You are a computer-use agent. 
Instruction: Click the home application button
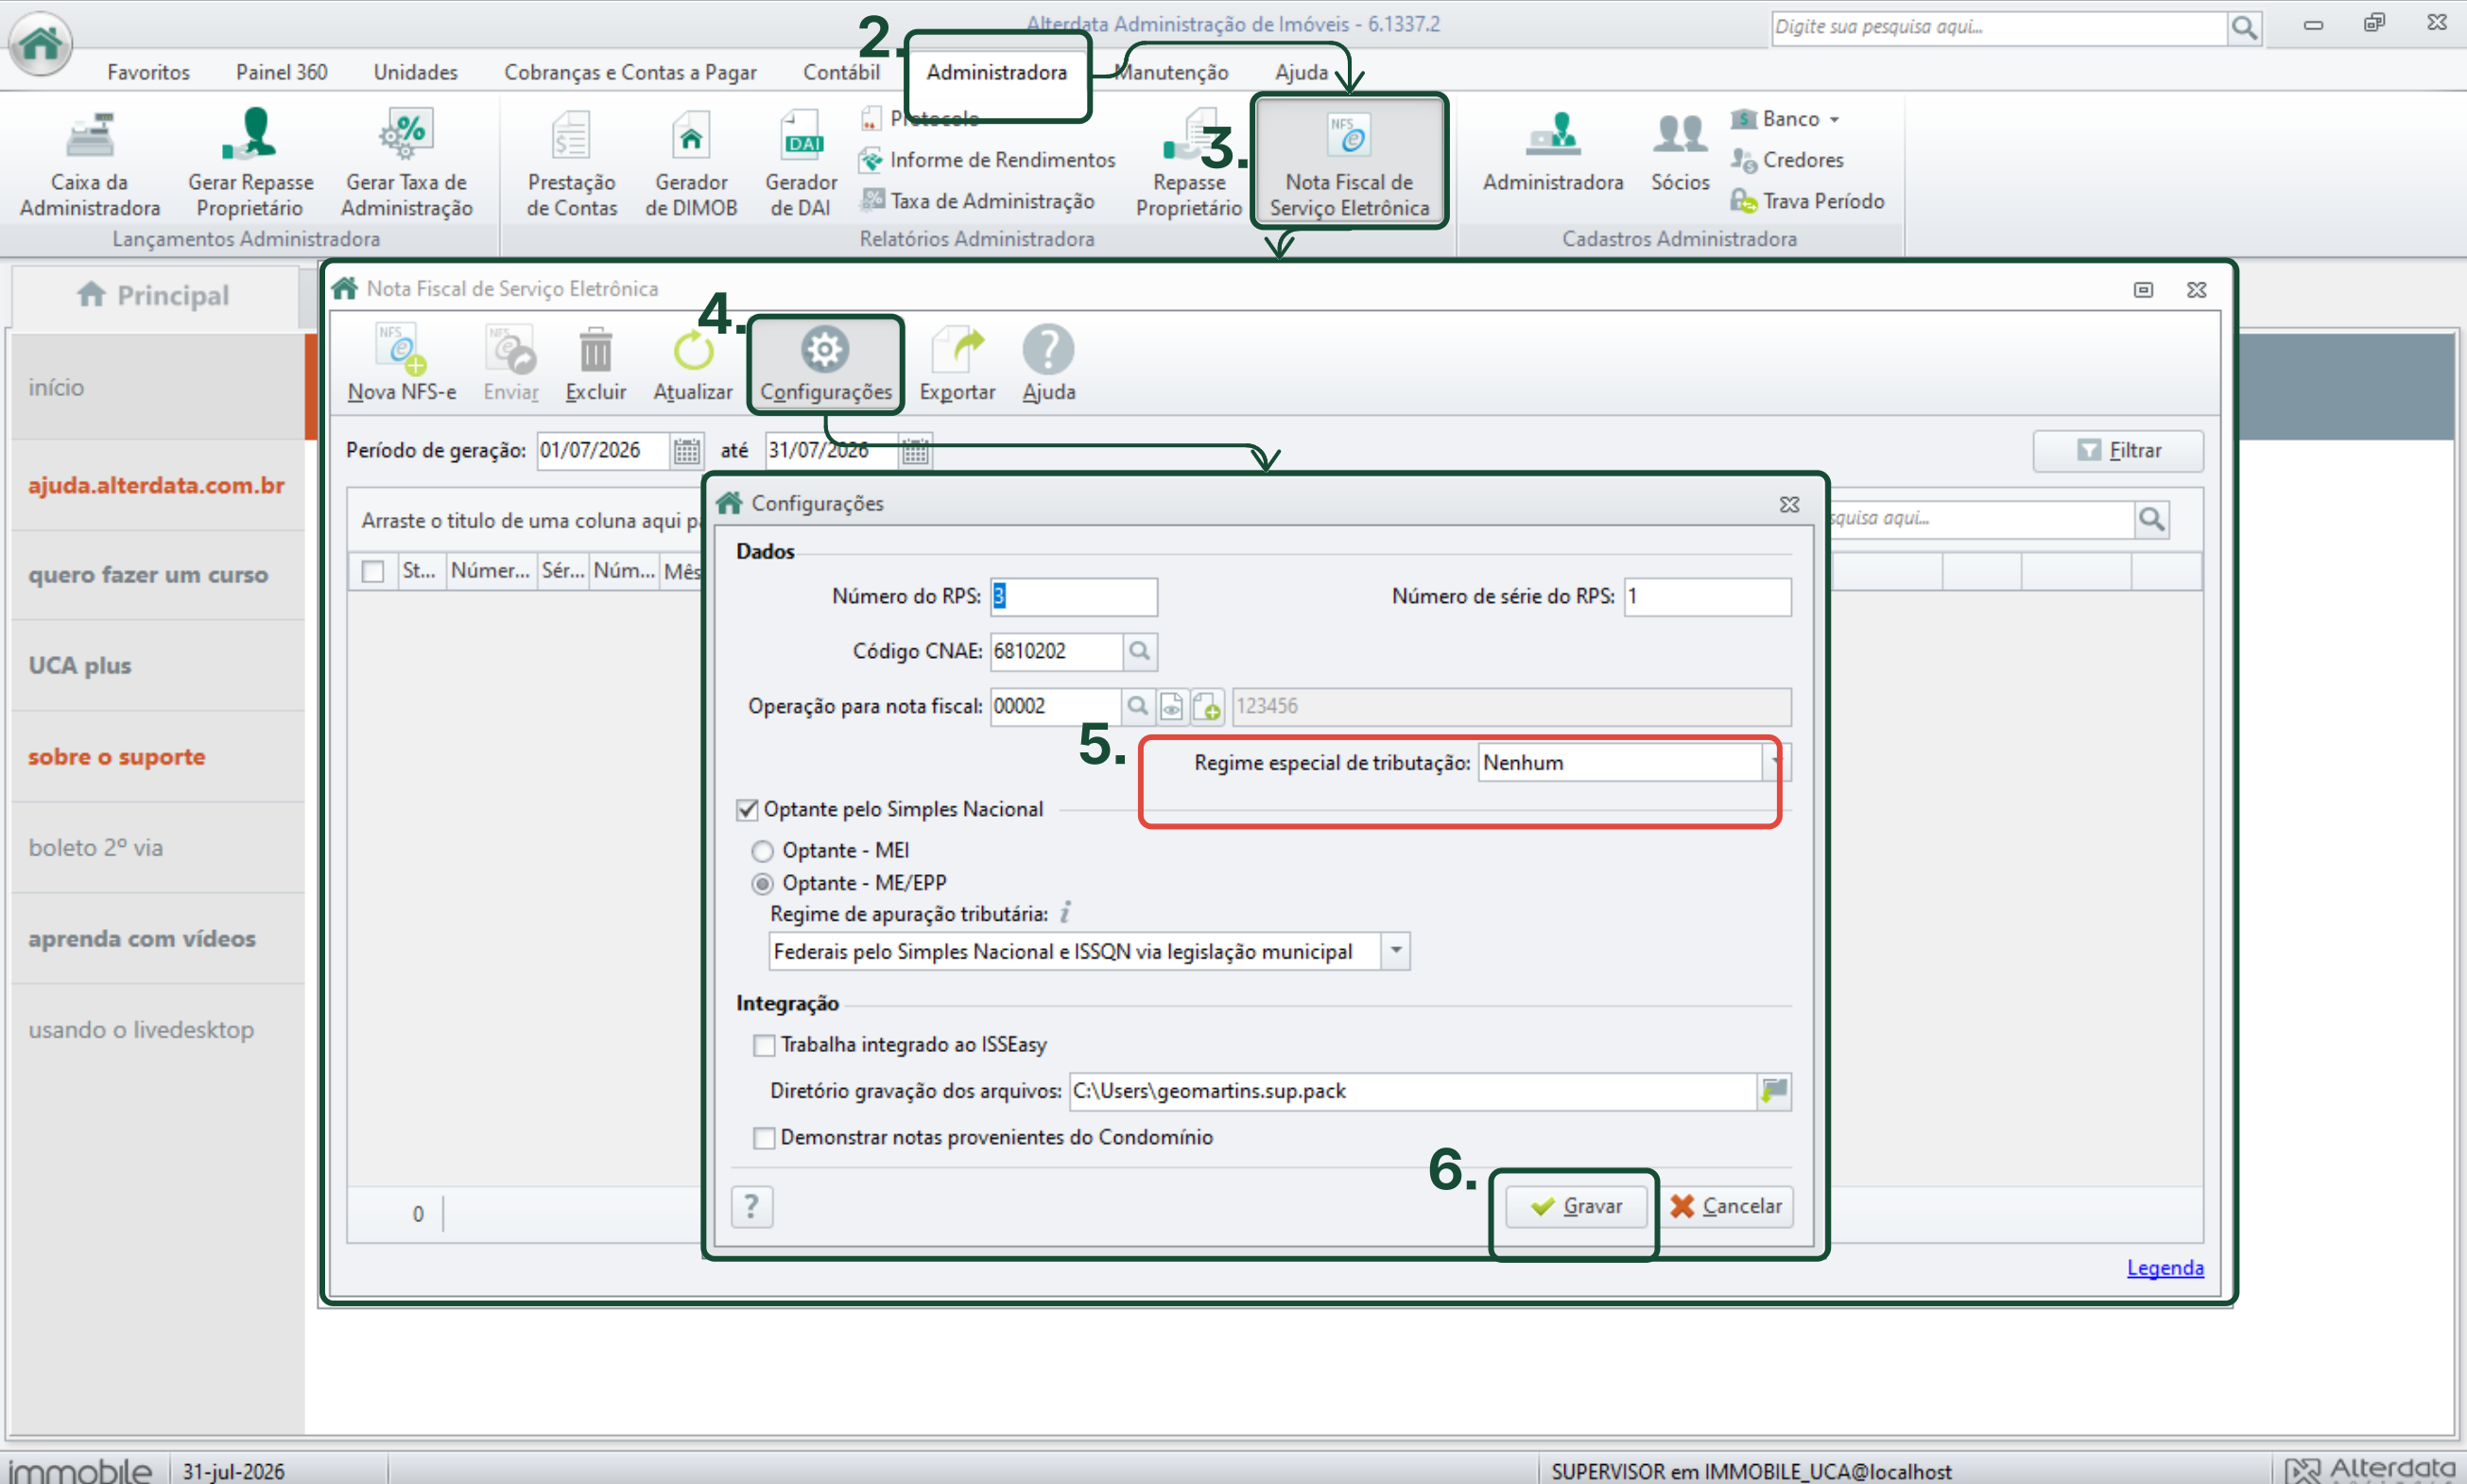[41, 42]
